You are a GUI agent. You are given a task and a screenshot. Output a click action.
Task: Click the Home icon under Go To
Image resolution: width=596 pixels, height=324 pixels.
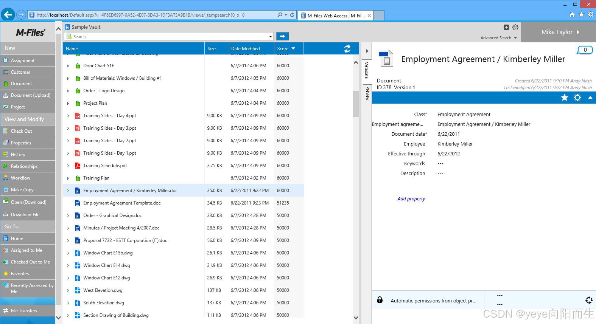6,238
